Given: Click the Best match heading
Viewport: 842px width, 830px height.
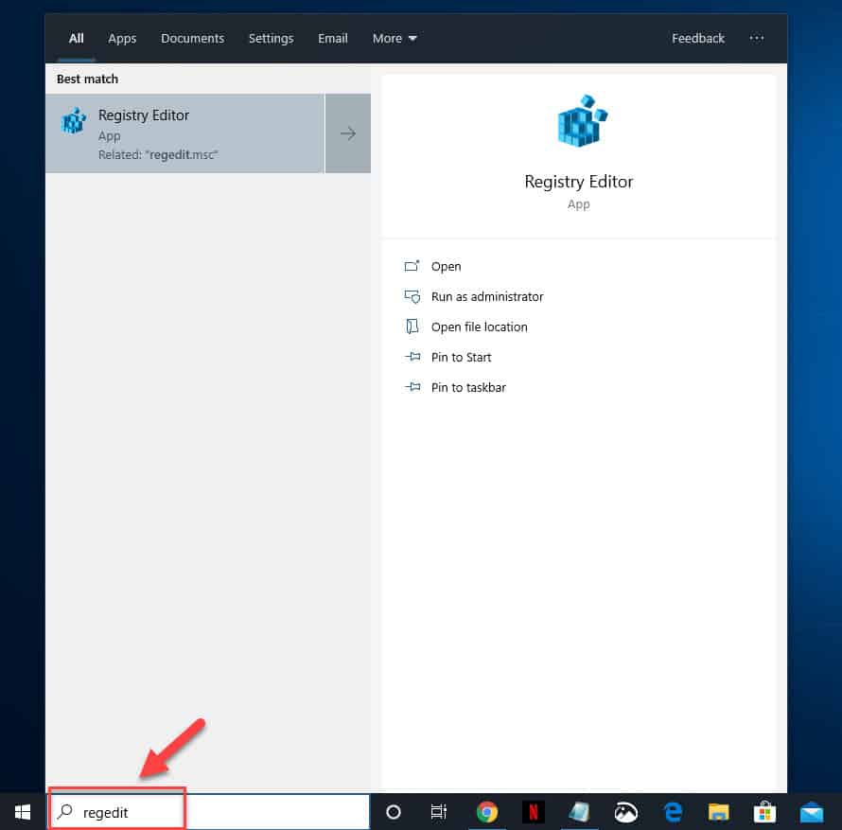Looking at the screenshot, I should [87, 79].
